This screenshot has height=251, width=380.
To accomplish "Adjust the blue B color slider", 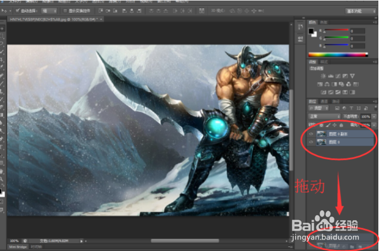I will pyautogui.click(x=337, y=46).
